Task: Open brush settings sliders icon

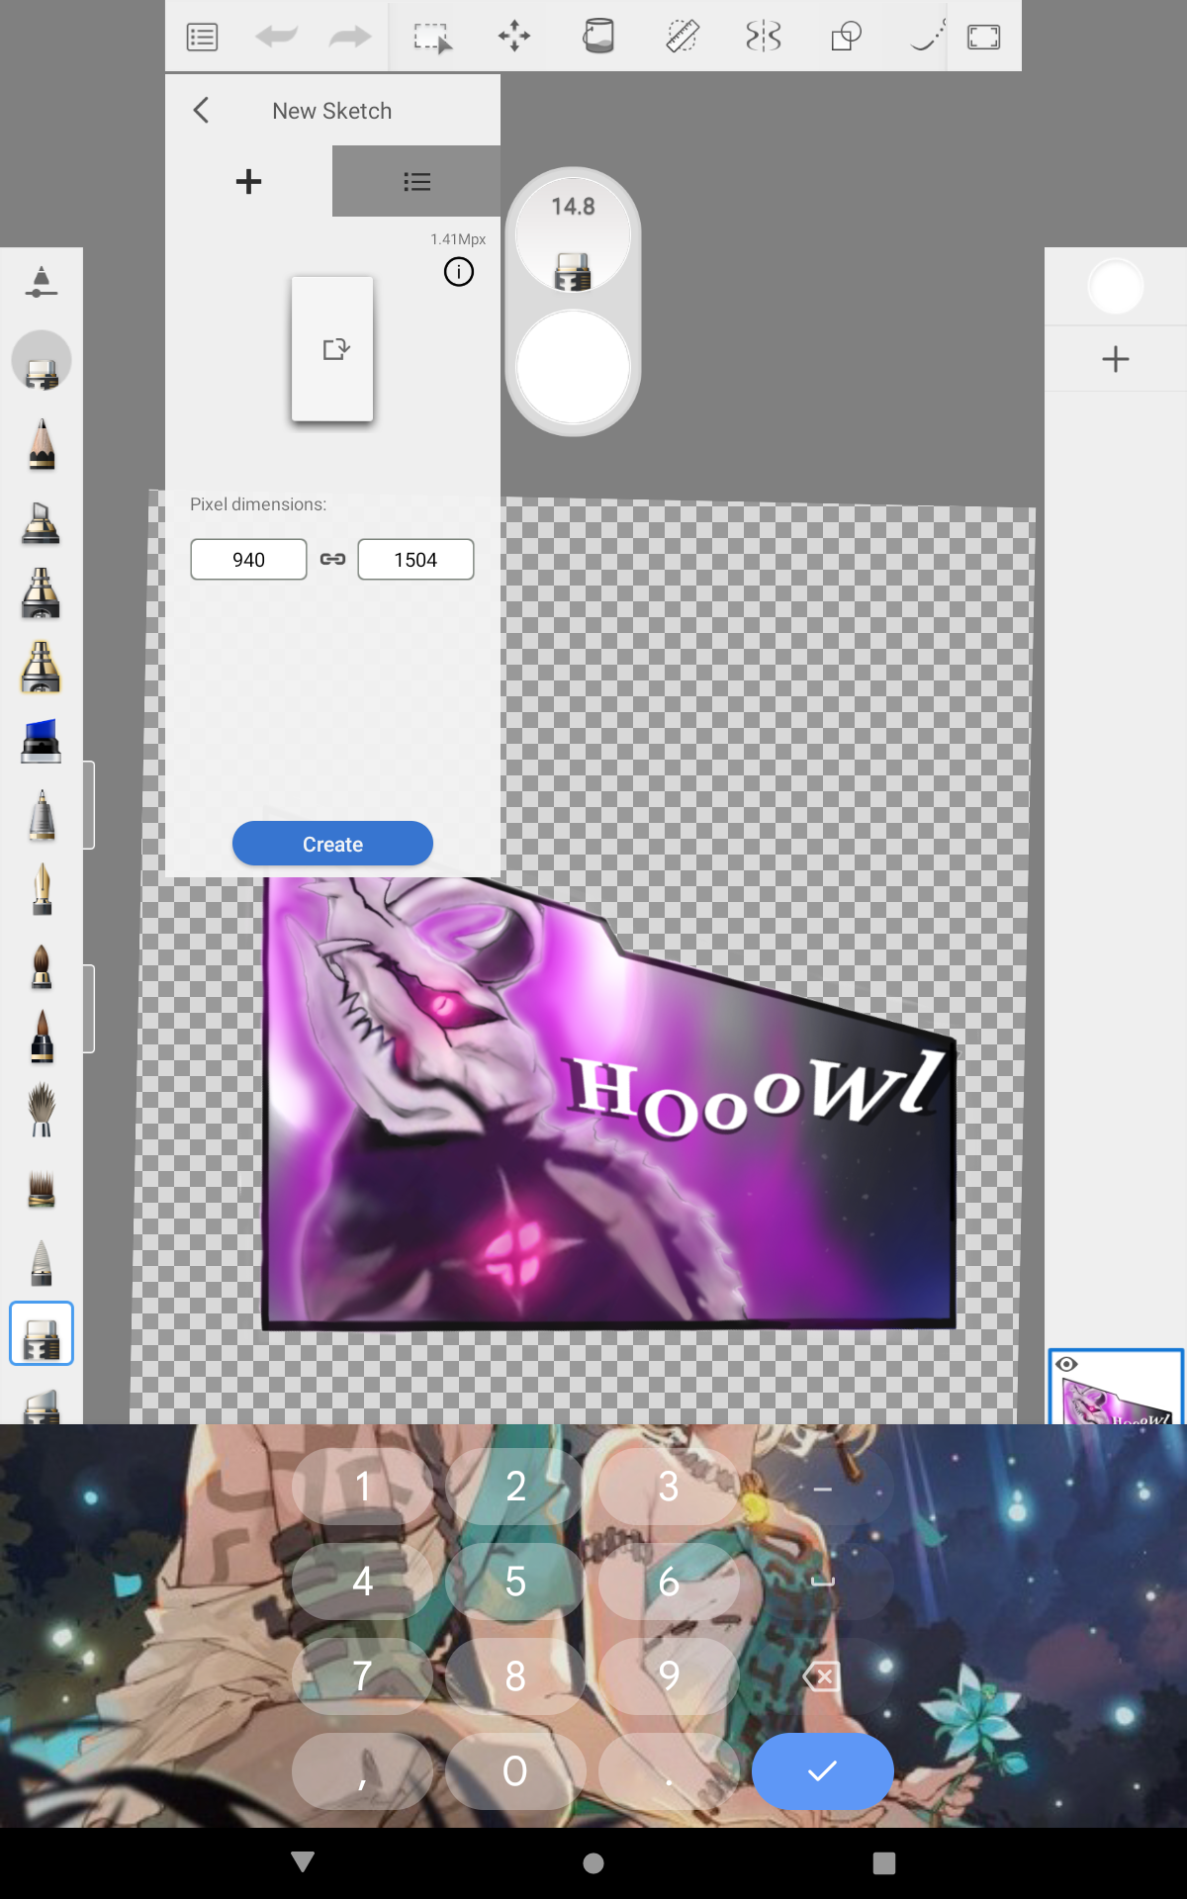Action: [x=41, y=282]
